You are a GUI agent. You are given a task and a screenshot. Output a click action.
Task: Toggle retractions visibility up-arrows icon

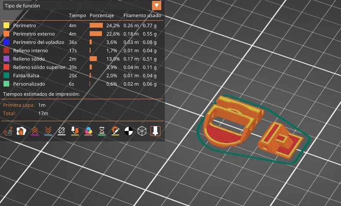click(35, 131)
